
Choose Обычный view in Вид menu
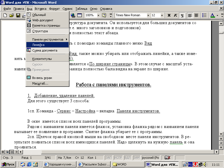(47, 15)
